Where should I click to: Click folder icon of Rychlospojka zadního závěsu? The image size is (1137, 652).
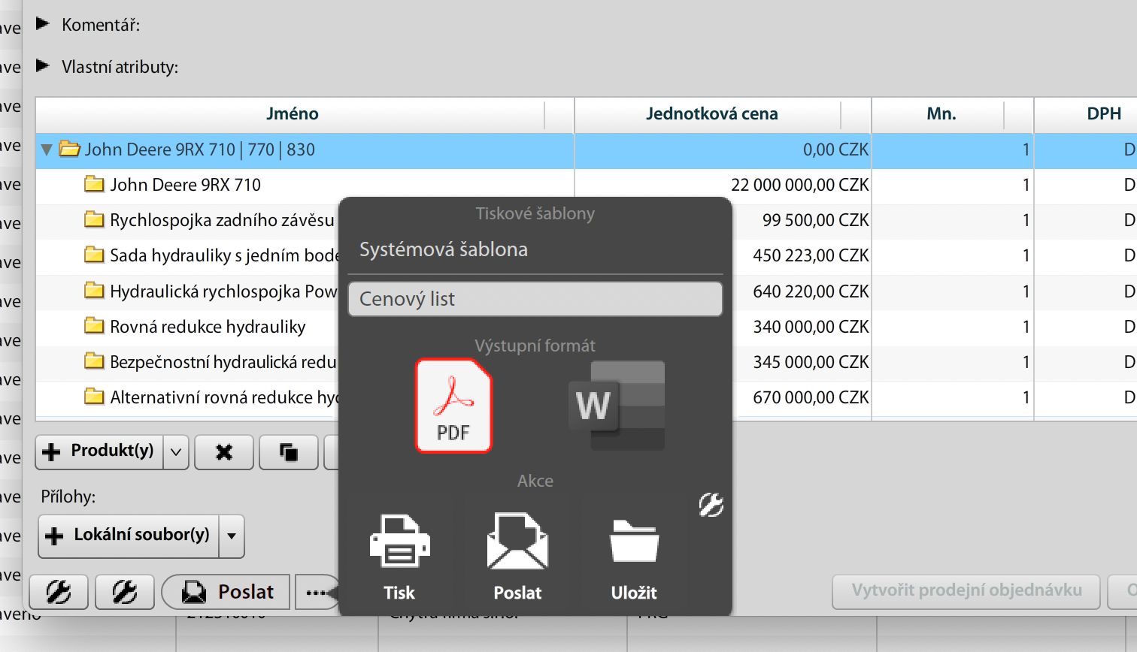tap(94, 219)
